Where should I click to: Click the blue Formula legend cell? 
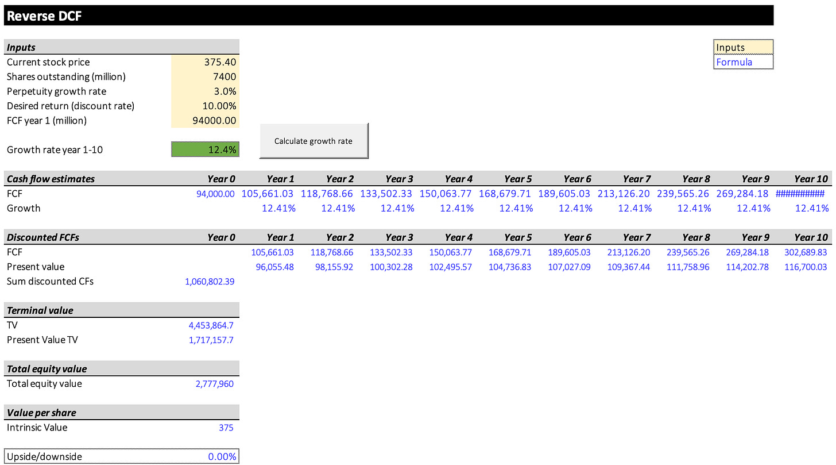click(744, 62)
